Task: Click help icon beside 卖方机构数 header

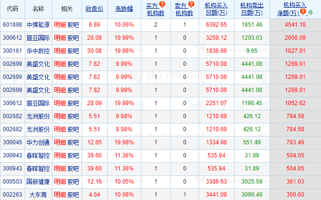Action: [191, 4]
